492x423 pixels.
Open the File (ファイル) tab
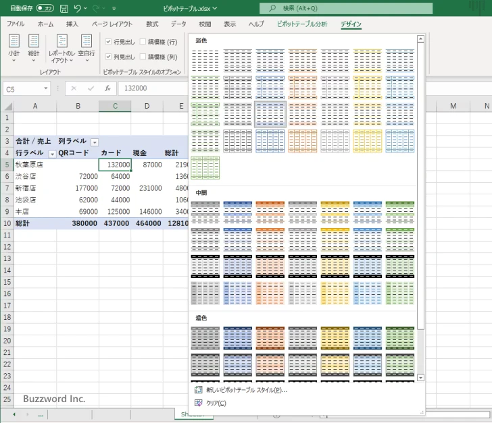pos(16,24)
